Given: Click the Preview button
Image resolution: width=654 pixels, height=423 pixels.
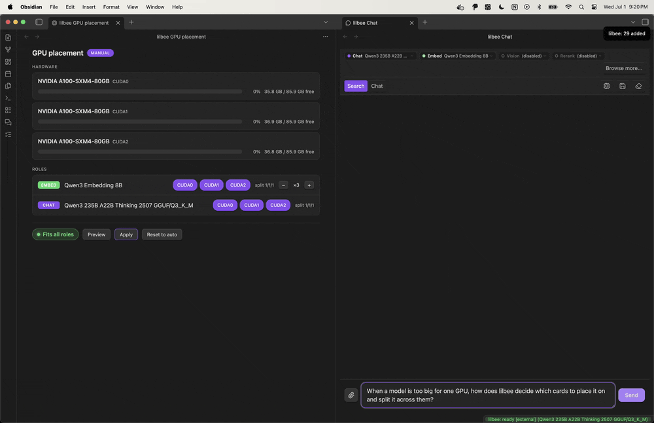Looking at the screenshot, I should pyautogui.click(x=96, y=234).
